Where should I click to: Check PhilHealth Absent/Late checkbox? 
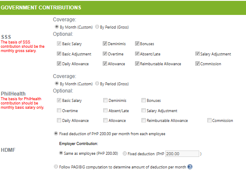[x=105, y=110]
